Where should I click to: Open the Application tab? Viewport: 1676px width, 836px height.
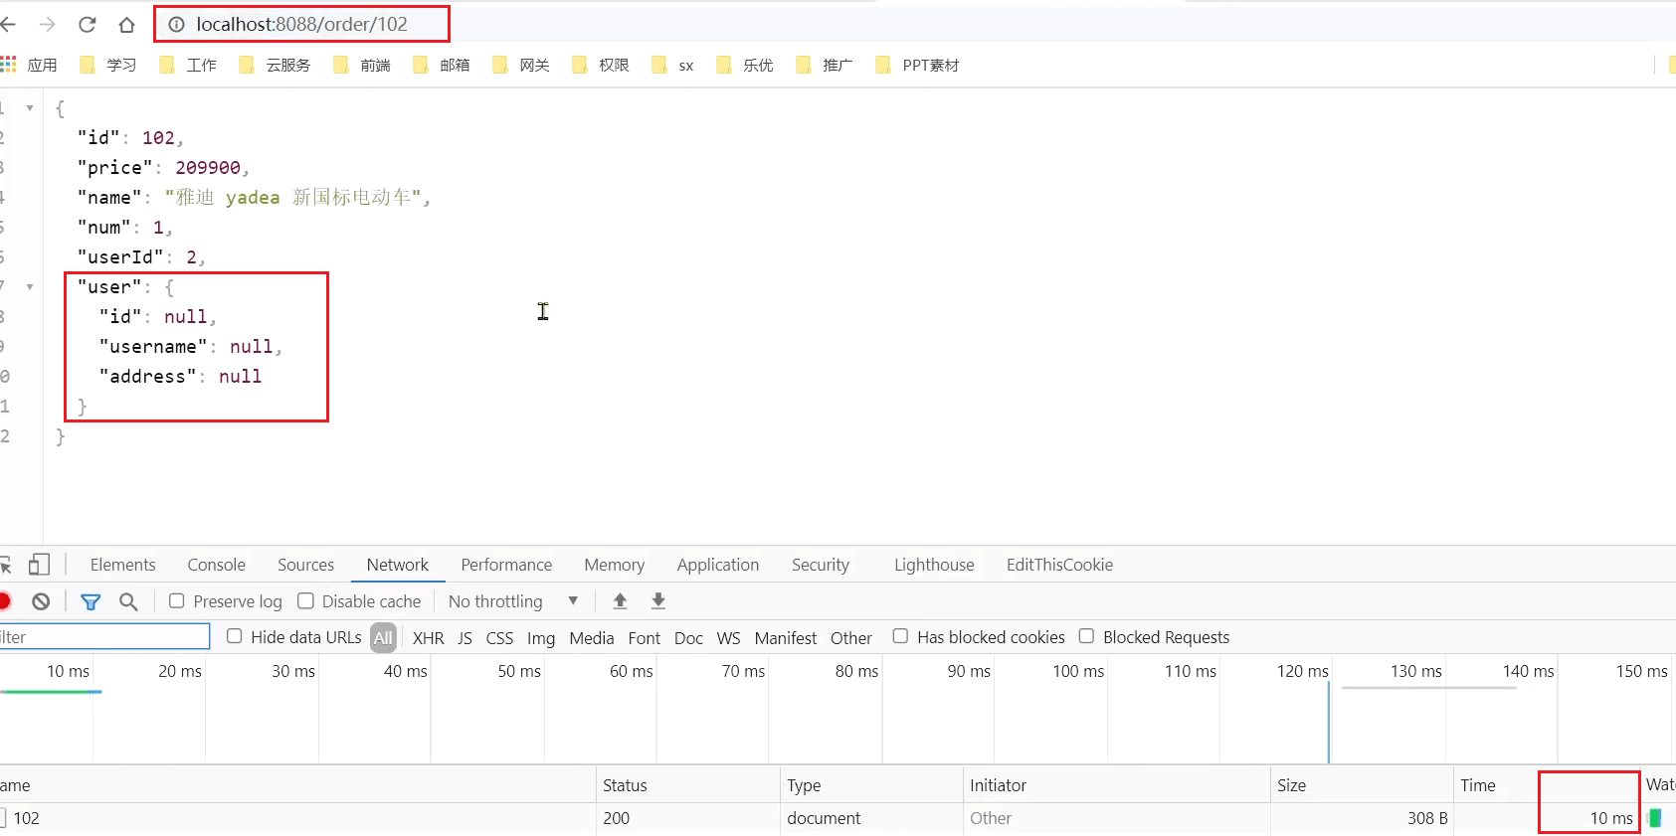tap(717, 565)
